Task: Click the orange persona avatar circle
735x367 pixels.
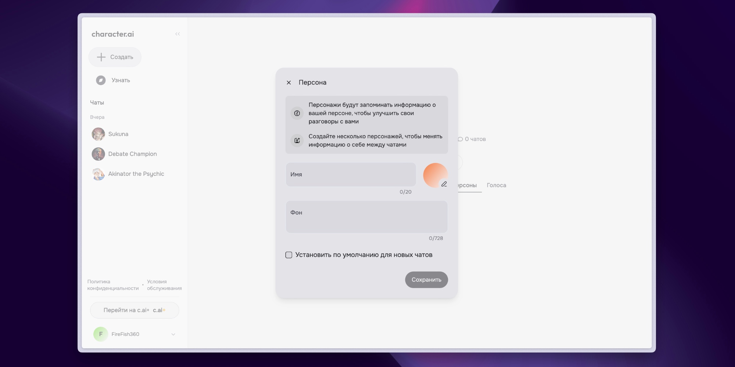Action: point(435,175)
